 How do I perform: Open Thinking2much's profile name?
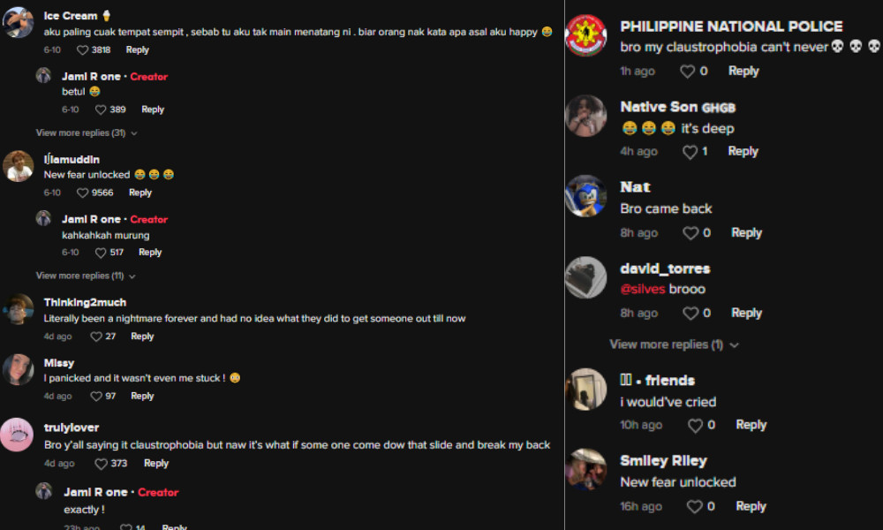point(85,302)
